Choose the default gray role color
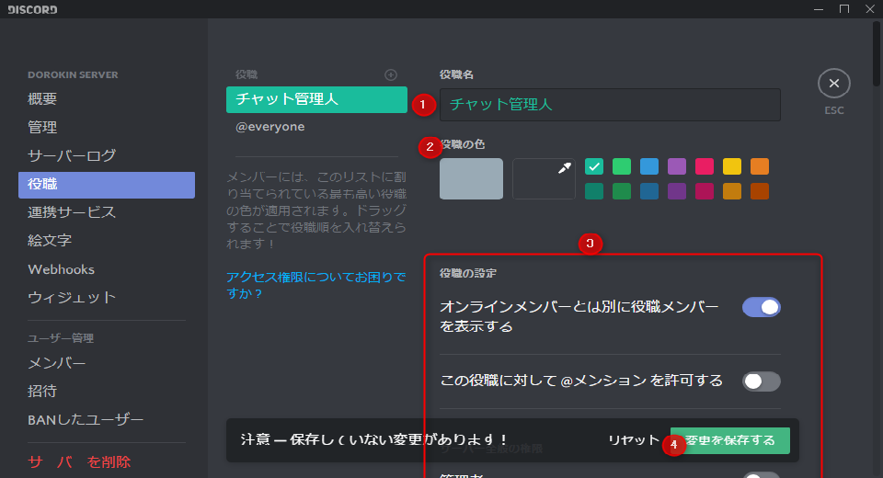This screenshot has width=883, height=478. [x=471, y=178]
